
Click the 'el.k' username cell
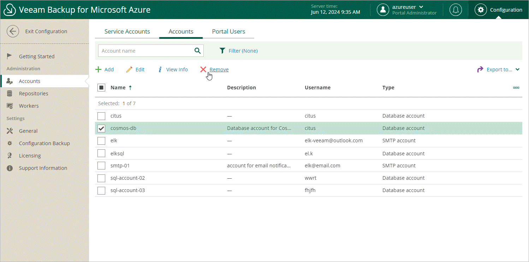309,153
